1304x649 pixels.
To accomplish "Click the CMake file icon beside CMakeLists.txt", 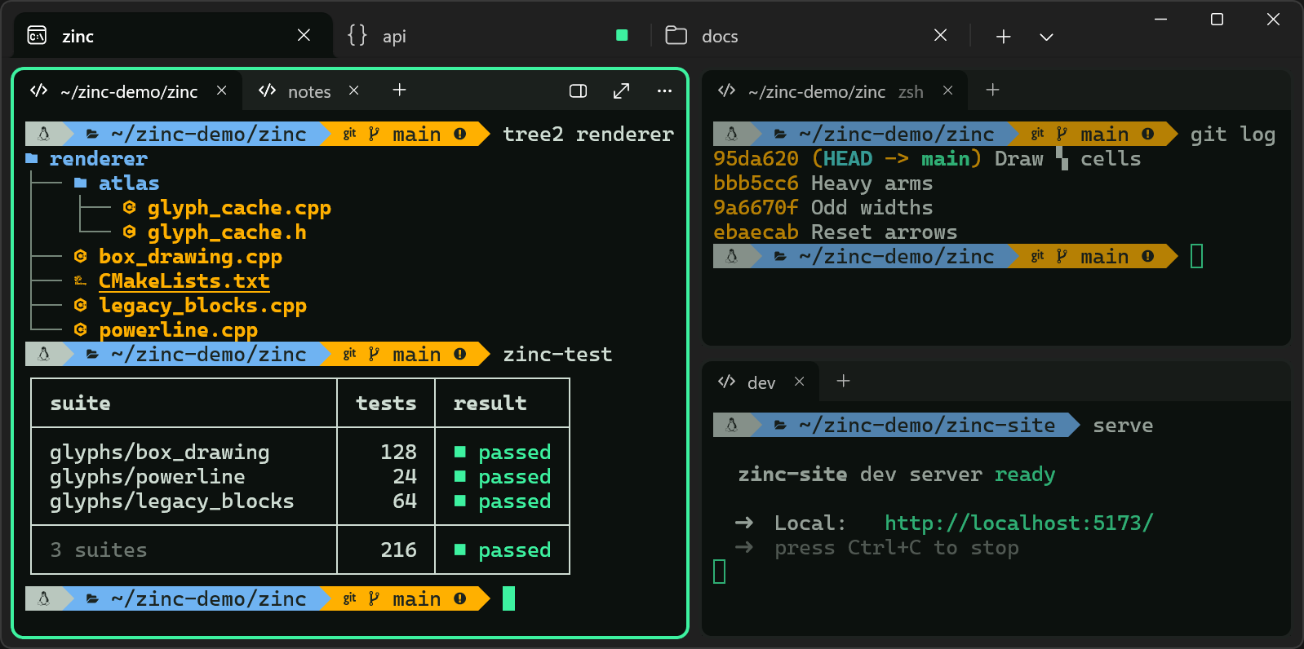I will click(80, 280).
